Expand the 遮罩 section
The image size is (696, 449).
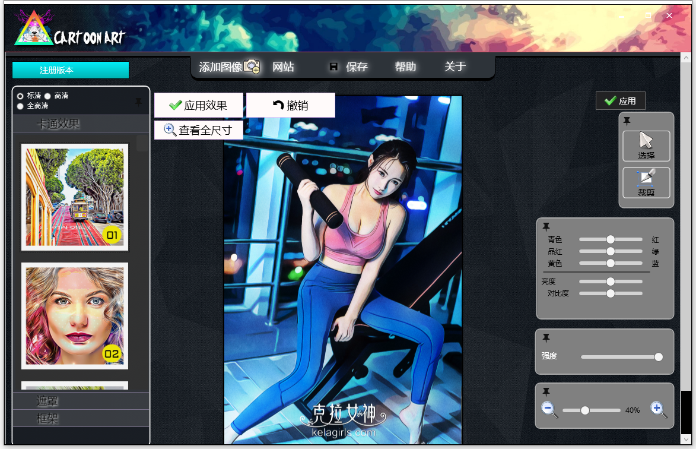point(81,401)
